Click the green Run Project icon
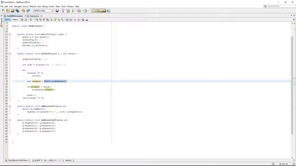The height and width of the screenshot is (166, 296). coord(73,11)
